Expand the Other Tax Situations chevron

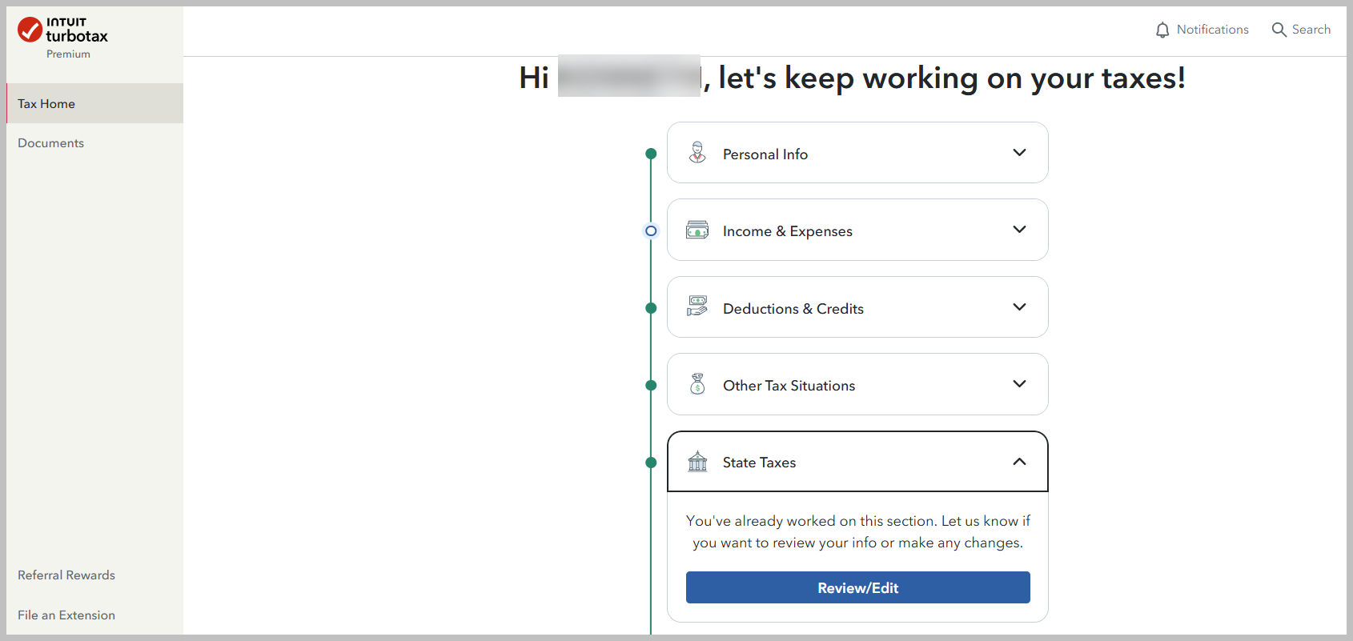pyautogui.click(x=1019, y=384)
